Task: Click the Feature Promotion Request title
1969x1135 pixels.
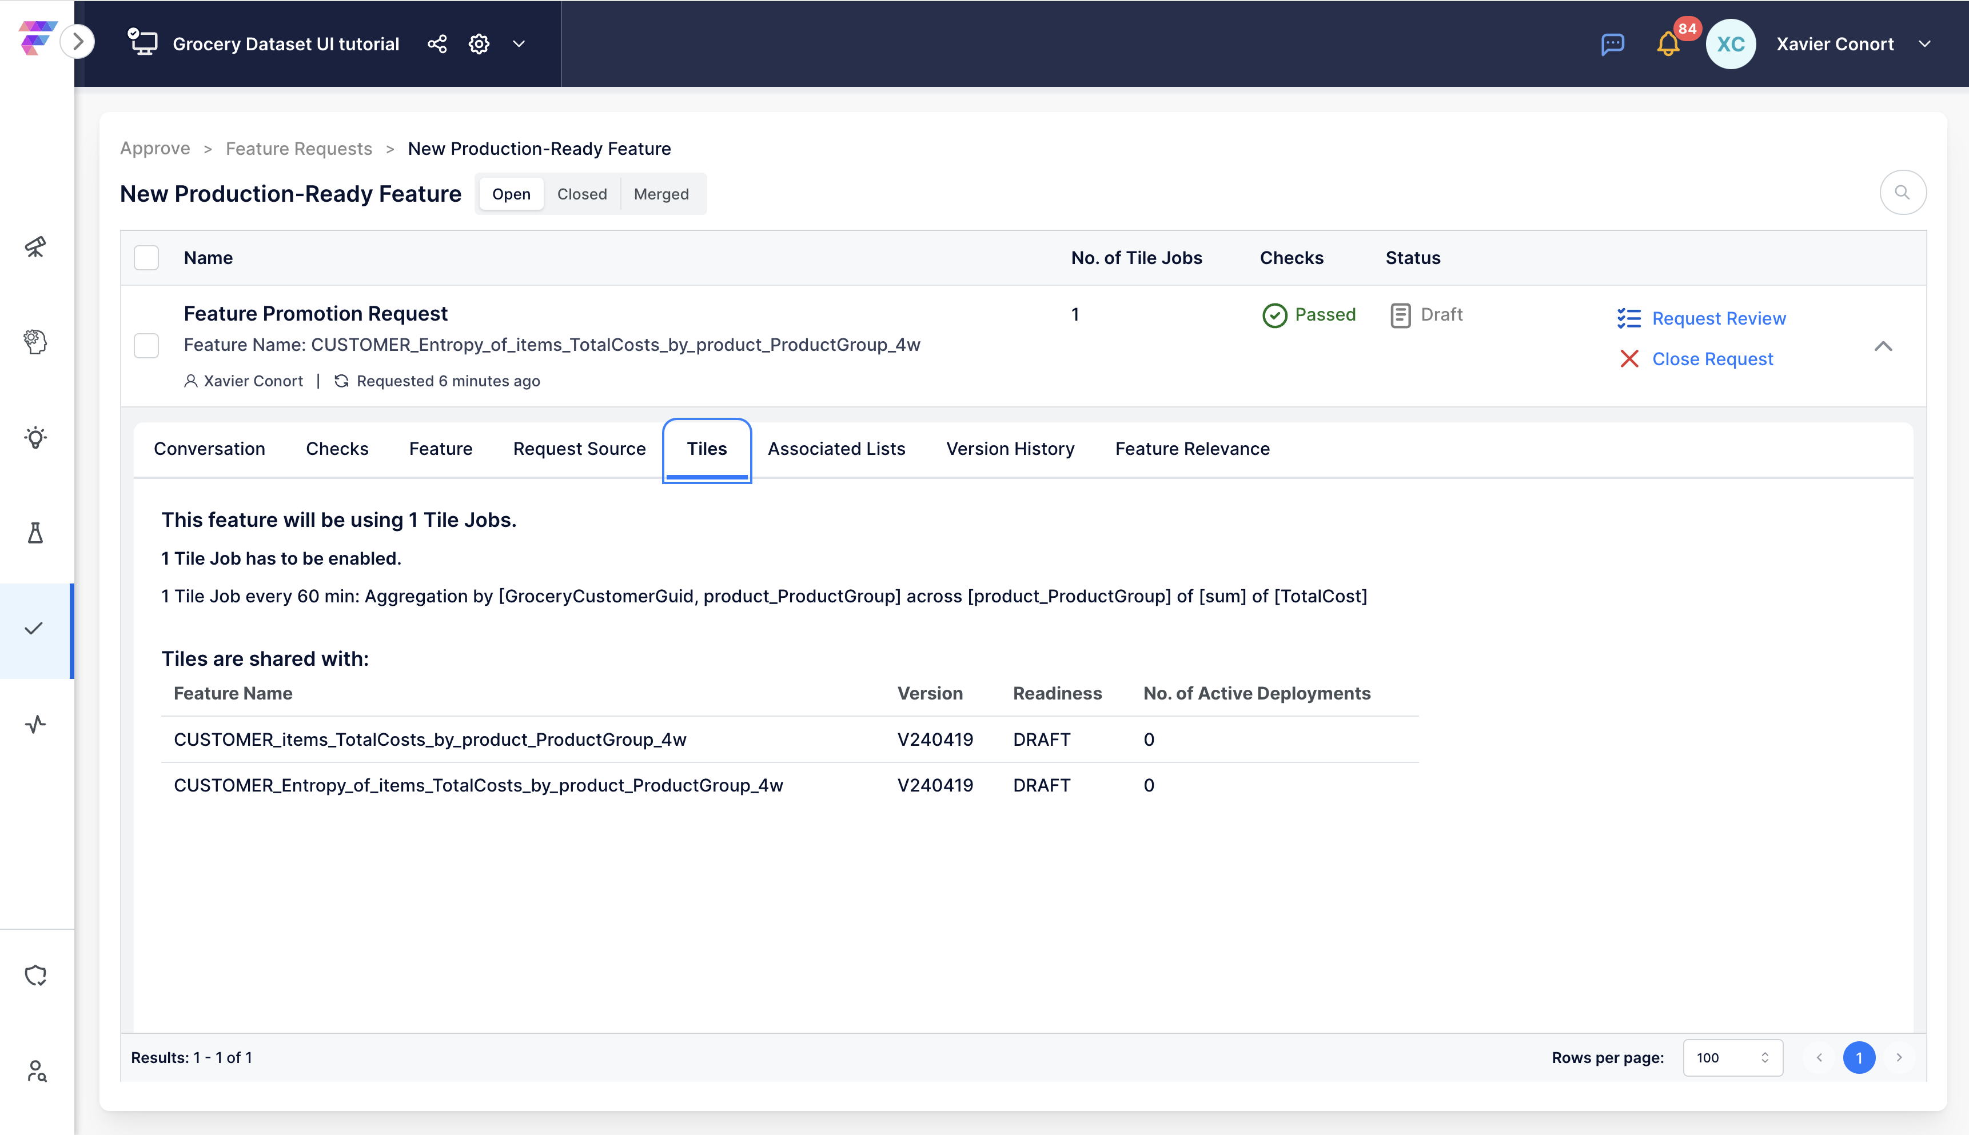Action: [x=315, y=313]
